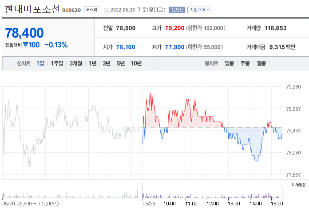
Task: Open the 일봉 daily candle chart
Action: coord(229,63)
